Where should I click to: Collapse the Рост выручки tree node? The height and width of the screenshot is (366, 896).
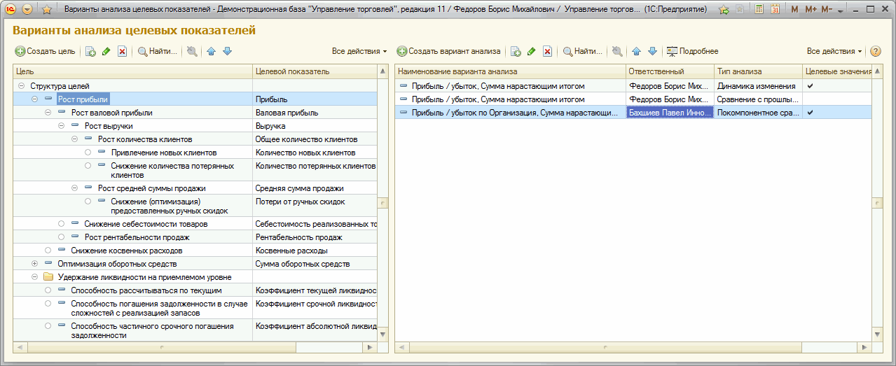[x=61, y=126]
